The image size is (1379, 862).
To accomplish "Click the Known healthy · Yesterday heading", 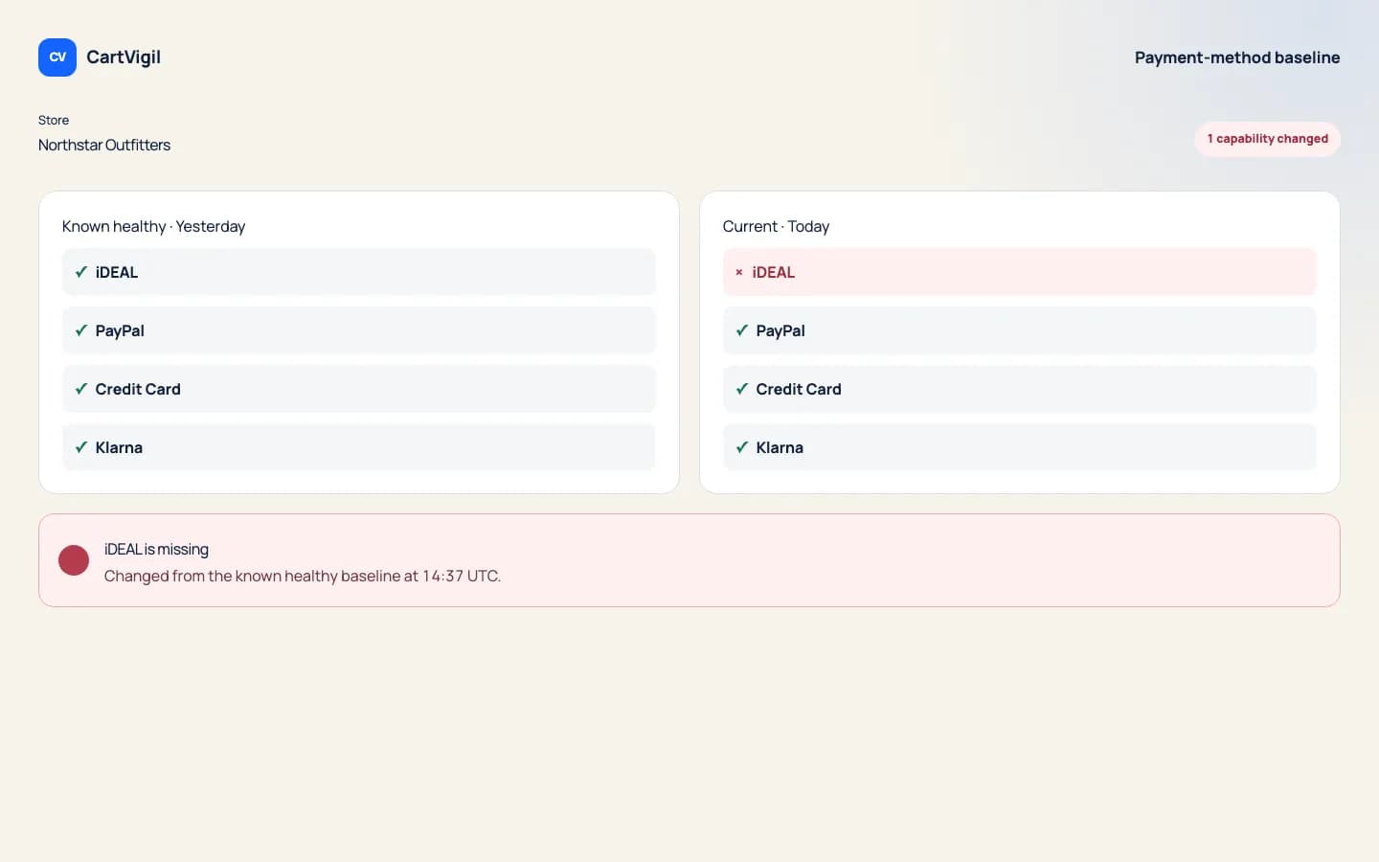I will tap(153, 226).
